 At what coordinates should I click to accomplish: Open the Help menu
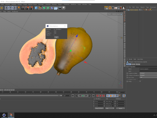point(90,4)
